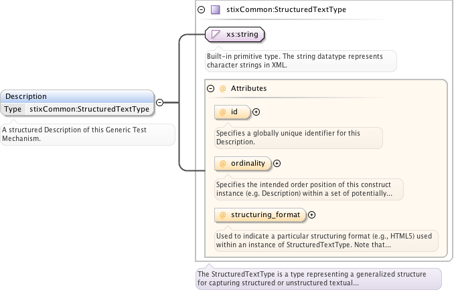Screen dimensions: 454x292
Task: Click the xs:string pencil icon
Action: pyautogui.click(x=216, y=34)
